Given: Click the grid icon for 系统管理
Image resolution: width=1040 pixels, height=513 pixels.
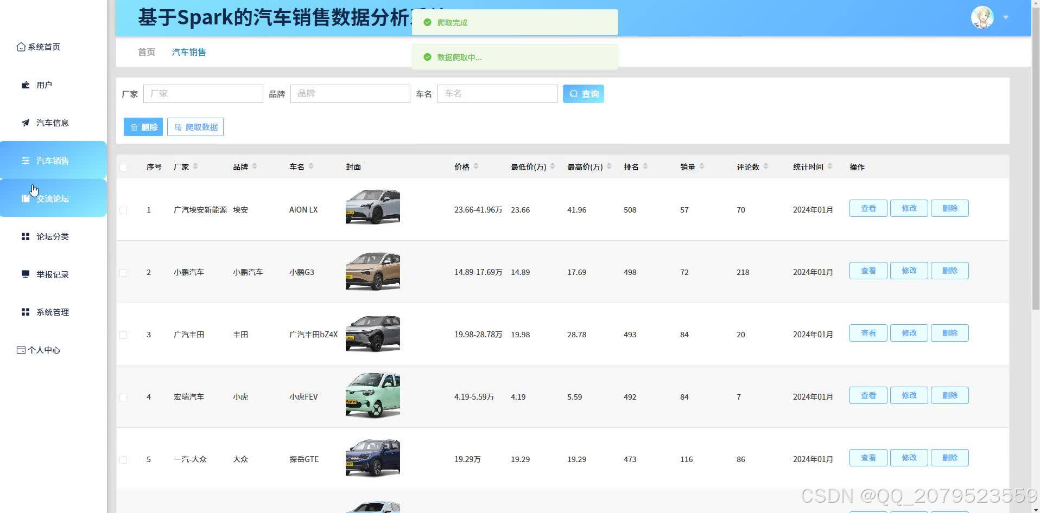Looking at the screenshot, I should 26,312.
